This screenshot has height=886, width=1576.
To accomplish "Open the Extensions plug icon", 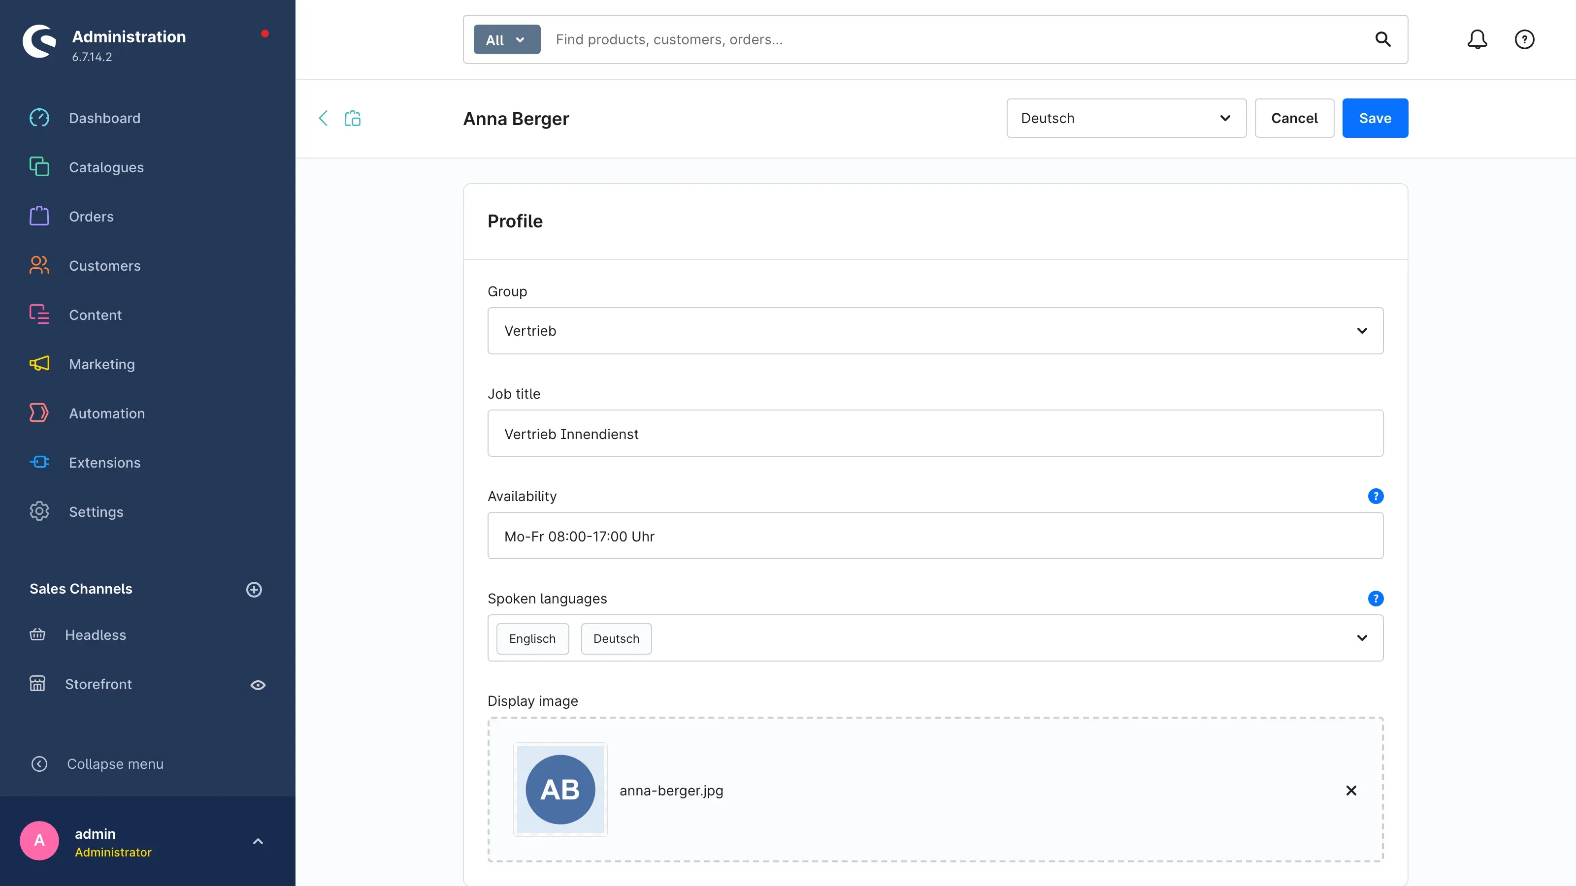I will pos(39,462).
